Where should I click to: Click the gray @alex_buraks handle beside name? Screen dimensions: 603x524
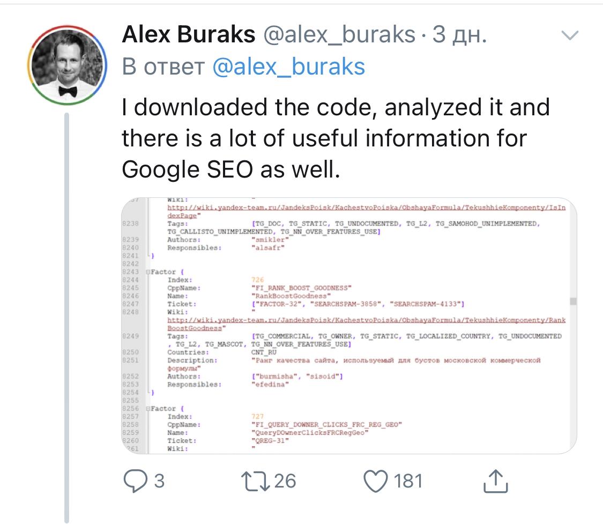[x=339, y=35]
